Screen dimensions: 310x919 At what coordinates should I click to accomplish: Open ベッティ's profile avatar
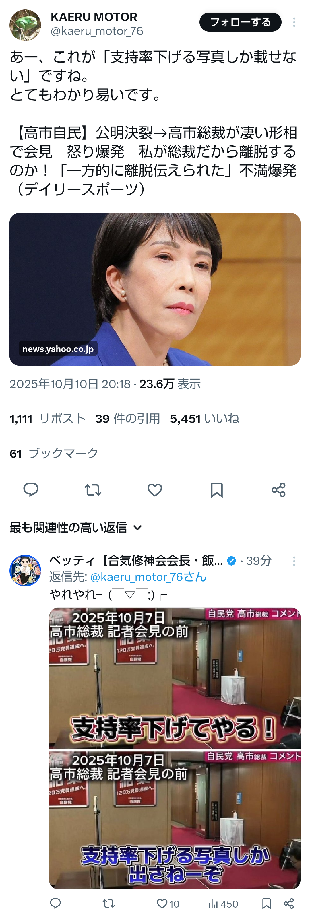pos(25,570)
